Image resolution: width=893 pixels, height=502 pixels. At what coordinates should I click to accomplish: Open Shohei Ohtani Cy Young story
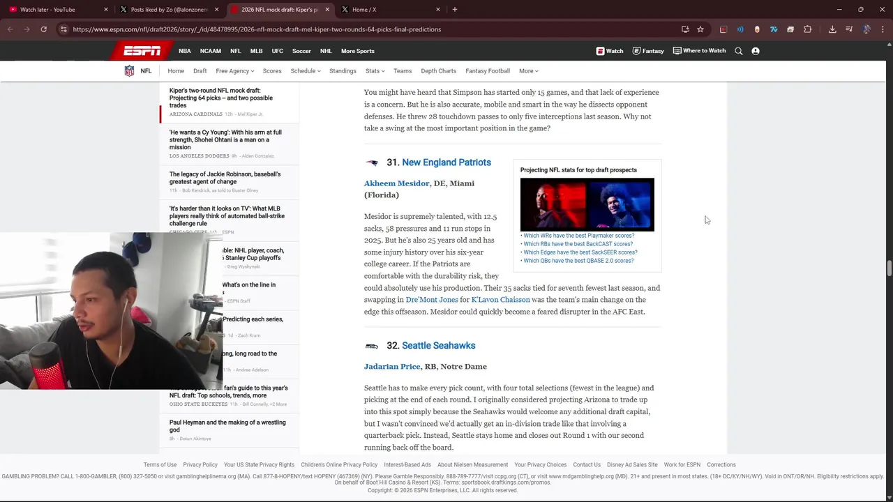pos(225,139)
